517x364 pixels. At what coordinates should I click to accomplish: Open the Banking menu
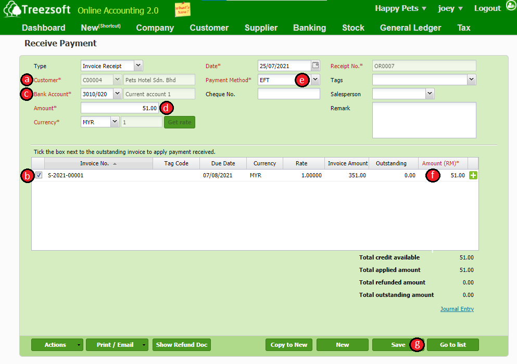coord(309,28)
